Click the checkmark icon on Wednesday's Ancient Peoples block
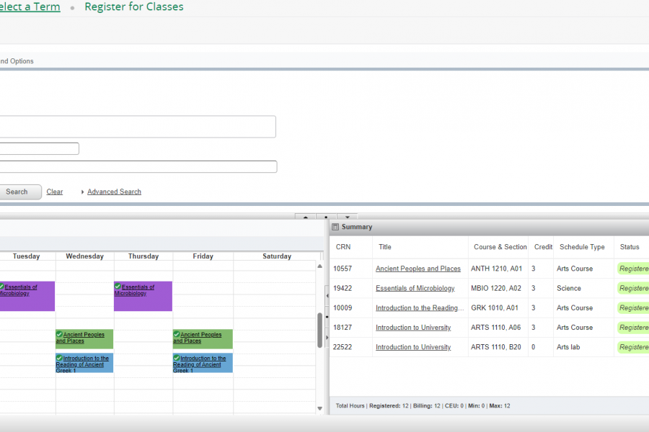Screen dimensions: 649x432 pos(59,335)
